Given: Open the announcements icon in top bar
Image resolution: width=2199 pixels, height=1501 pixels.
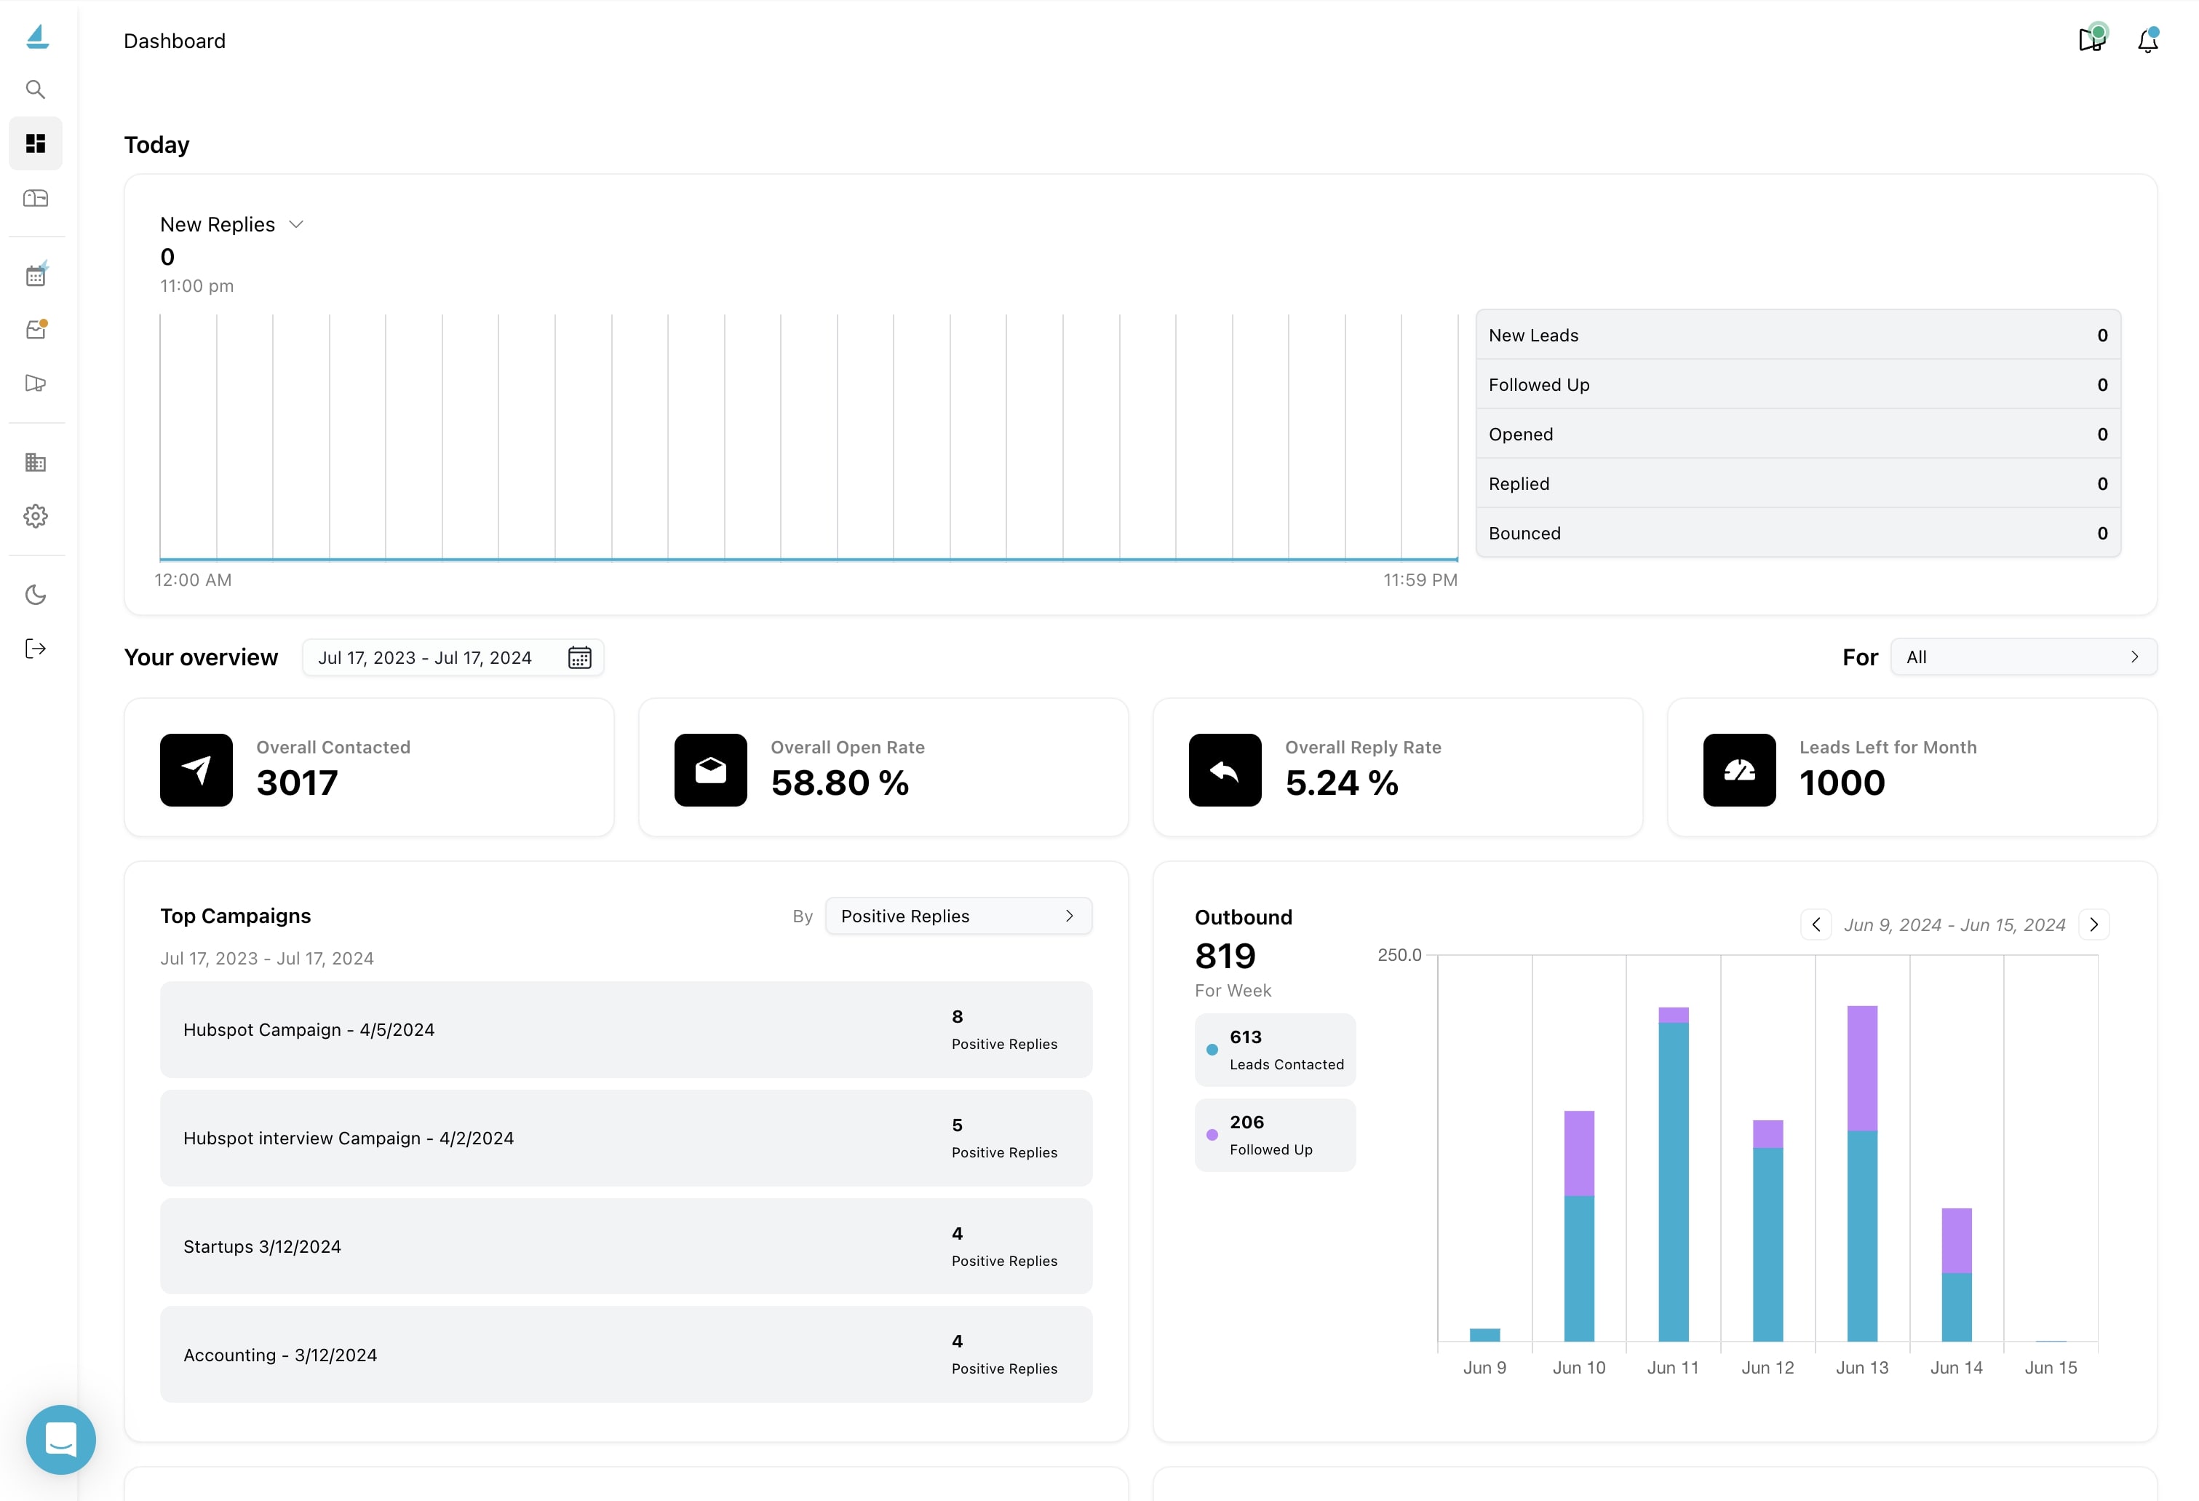Looking at the screenshot, I should pyautogui.click(x=2092, y=38).
